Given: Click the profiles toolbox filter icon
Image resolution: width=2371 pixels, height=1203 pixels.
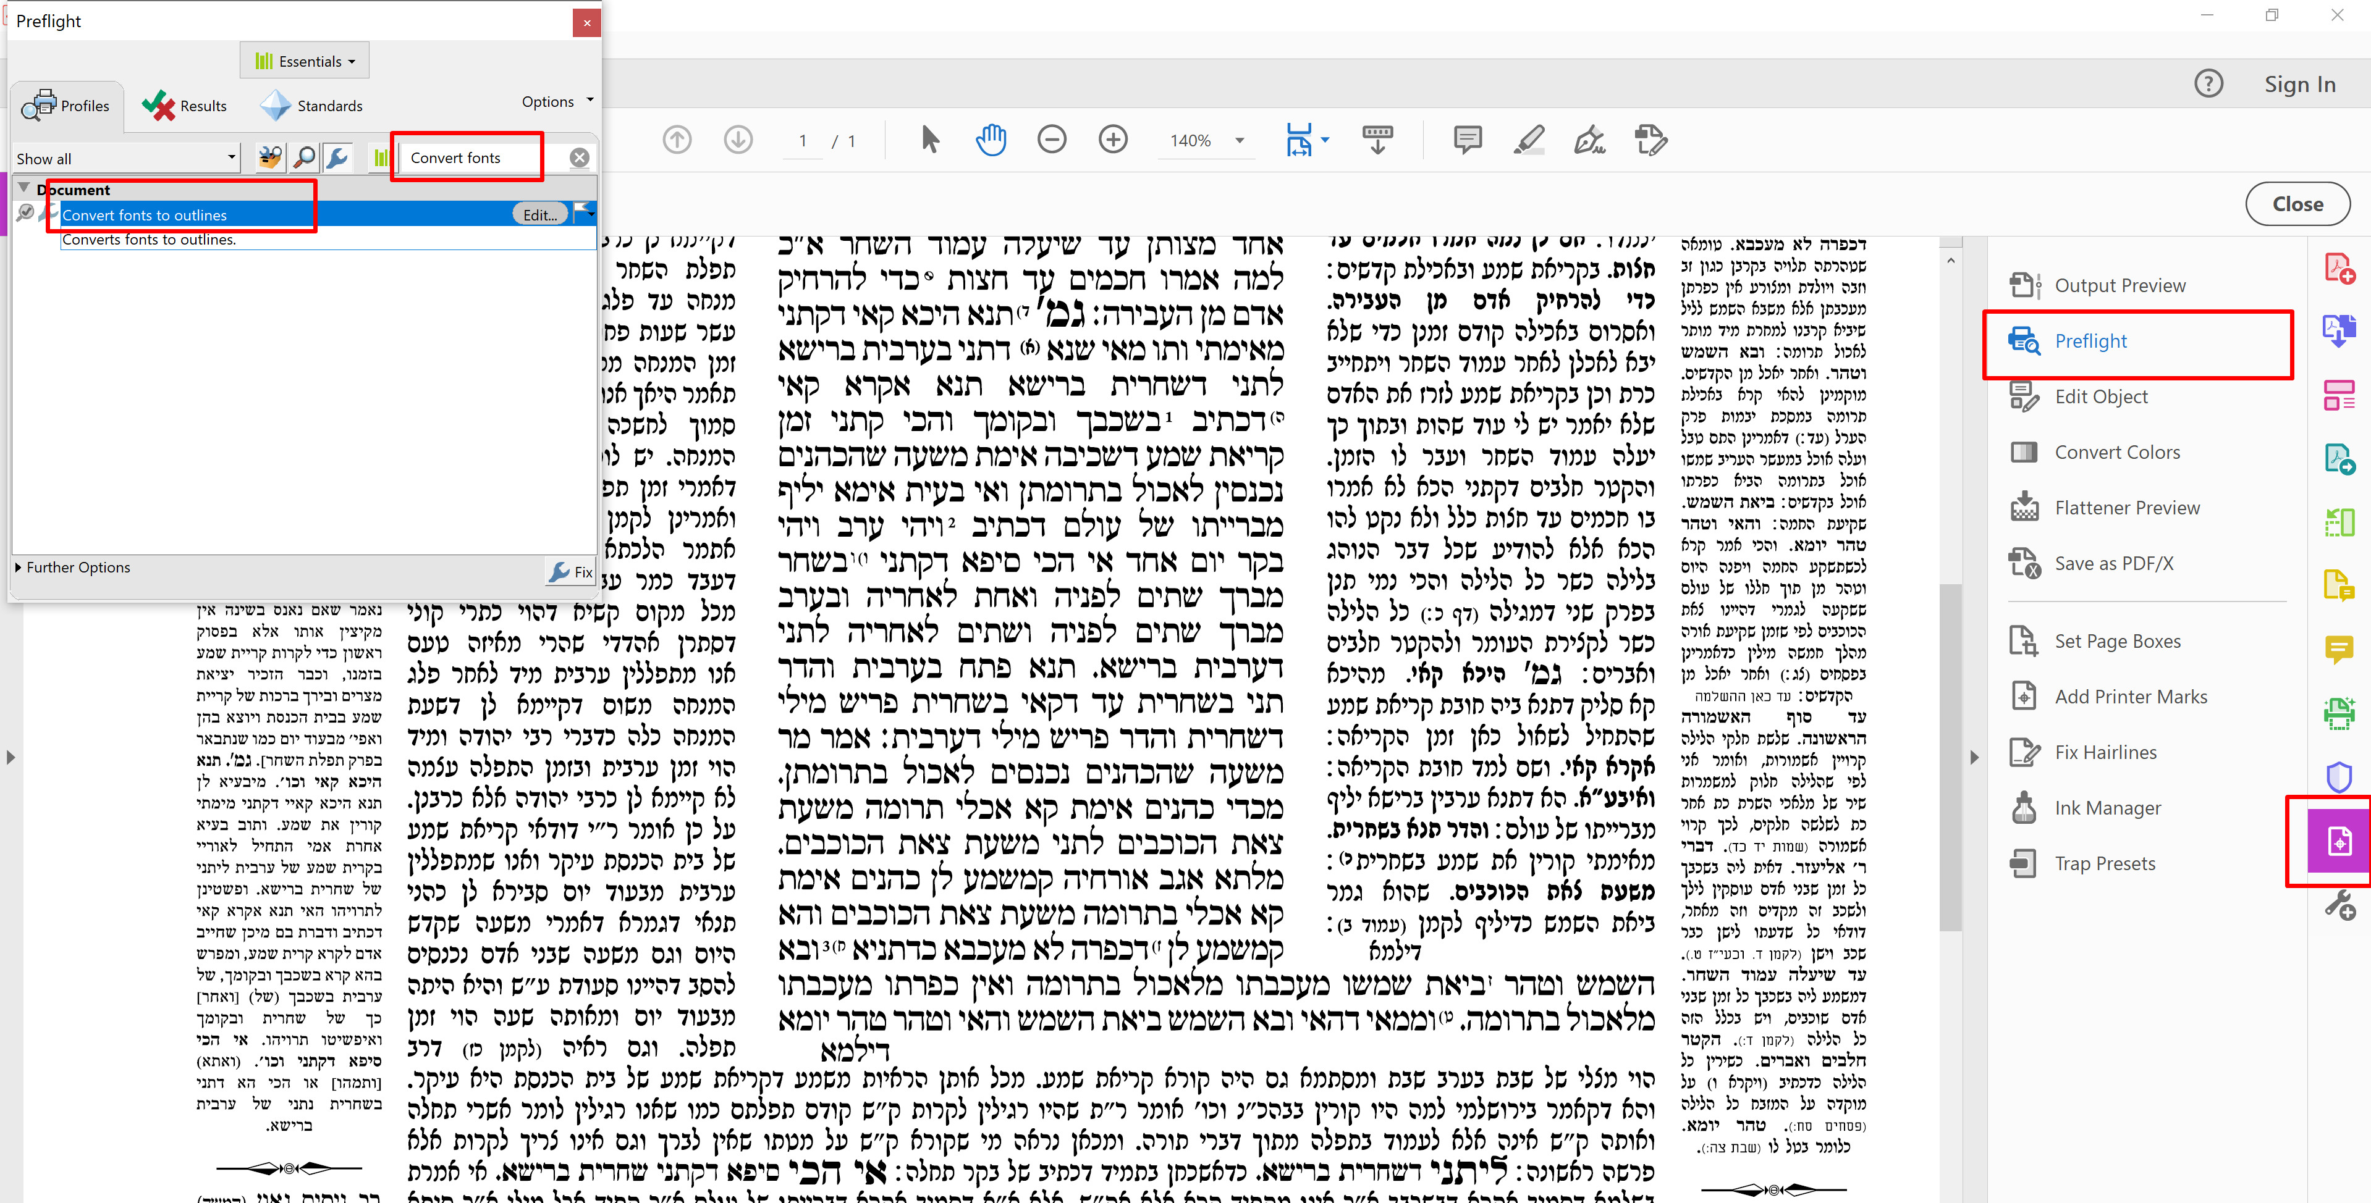Looking at the screenshot, I should coord(269,157).
